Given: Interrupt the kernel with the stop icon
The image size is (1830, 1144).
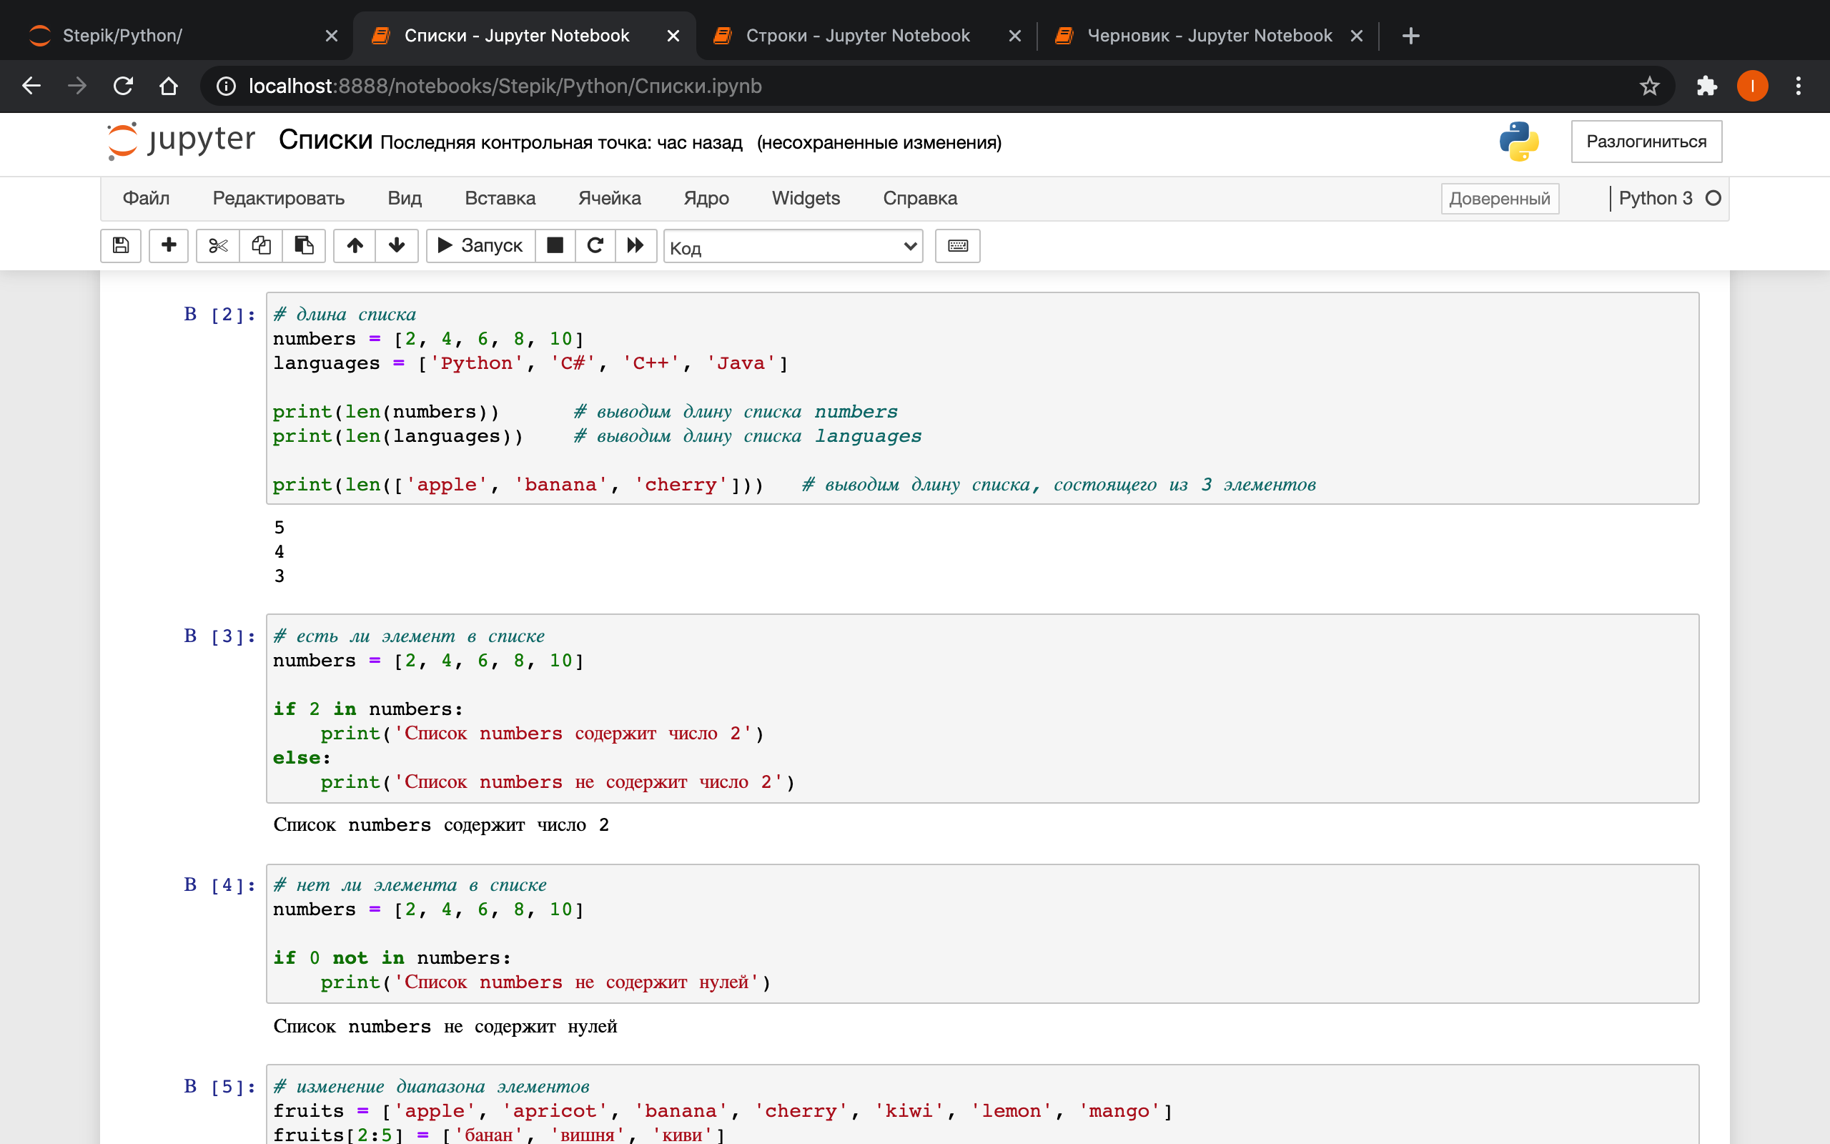Looking at the screenshot, I should [x=555, y=245].
